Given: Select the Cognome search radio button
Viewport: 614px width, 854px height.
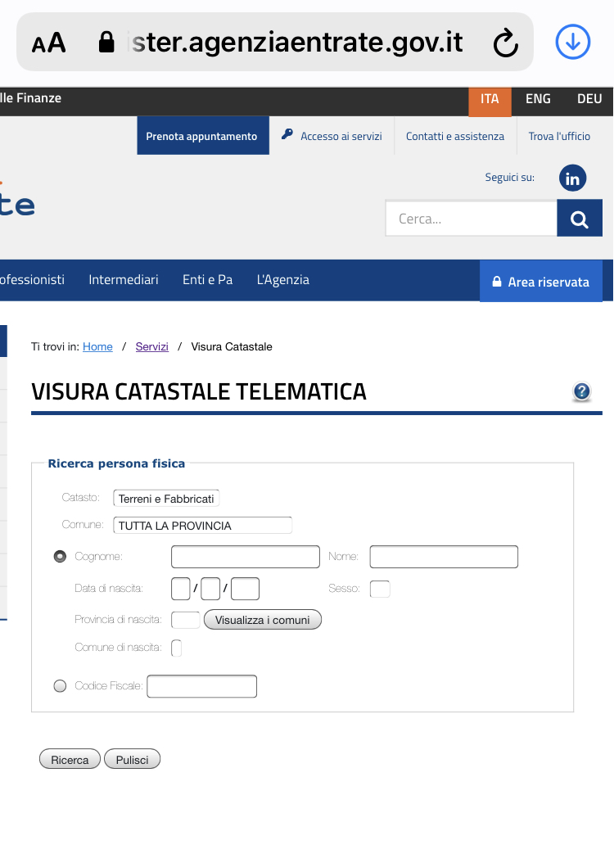Looking at the screenshot, I should [60, 556].
